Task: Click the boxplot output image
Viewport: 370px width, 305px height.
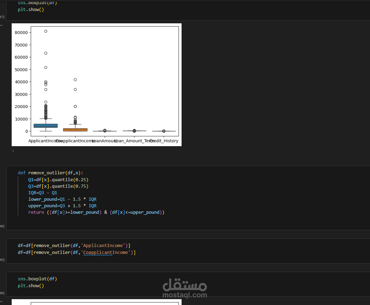Action: 96,85
